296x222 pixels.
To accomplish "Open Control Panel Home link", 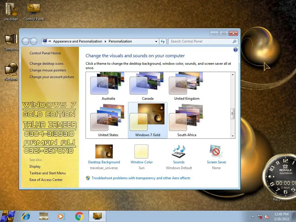I will coord(45,53).
